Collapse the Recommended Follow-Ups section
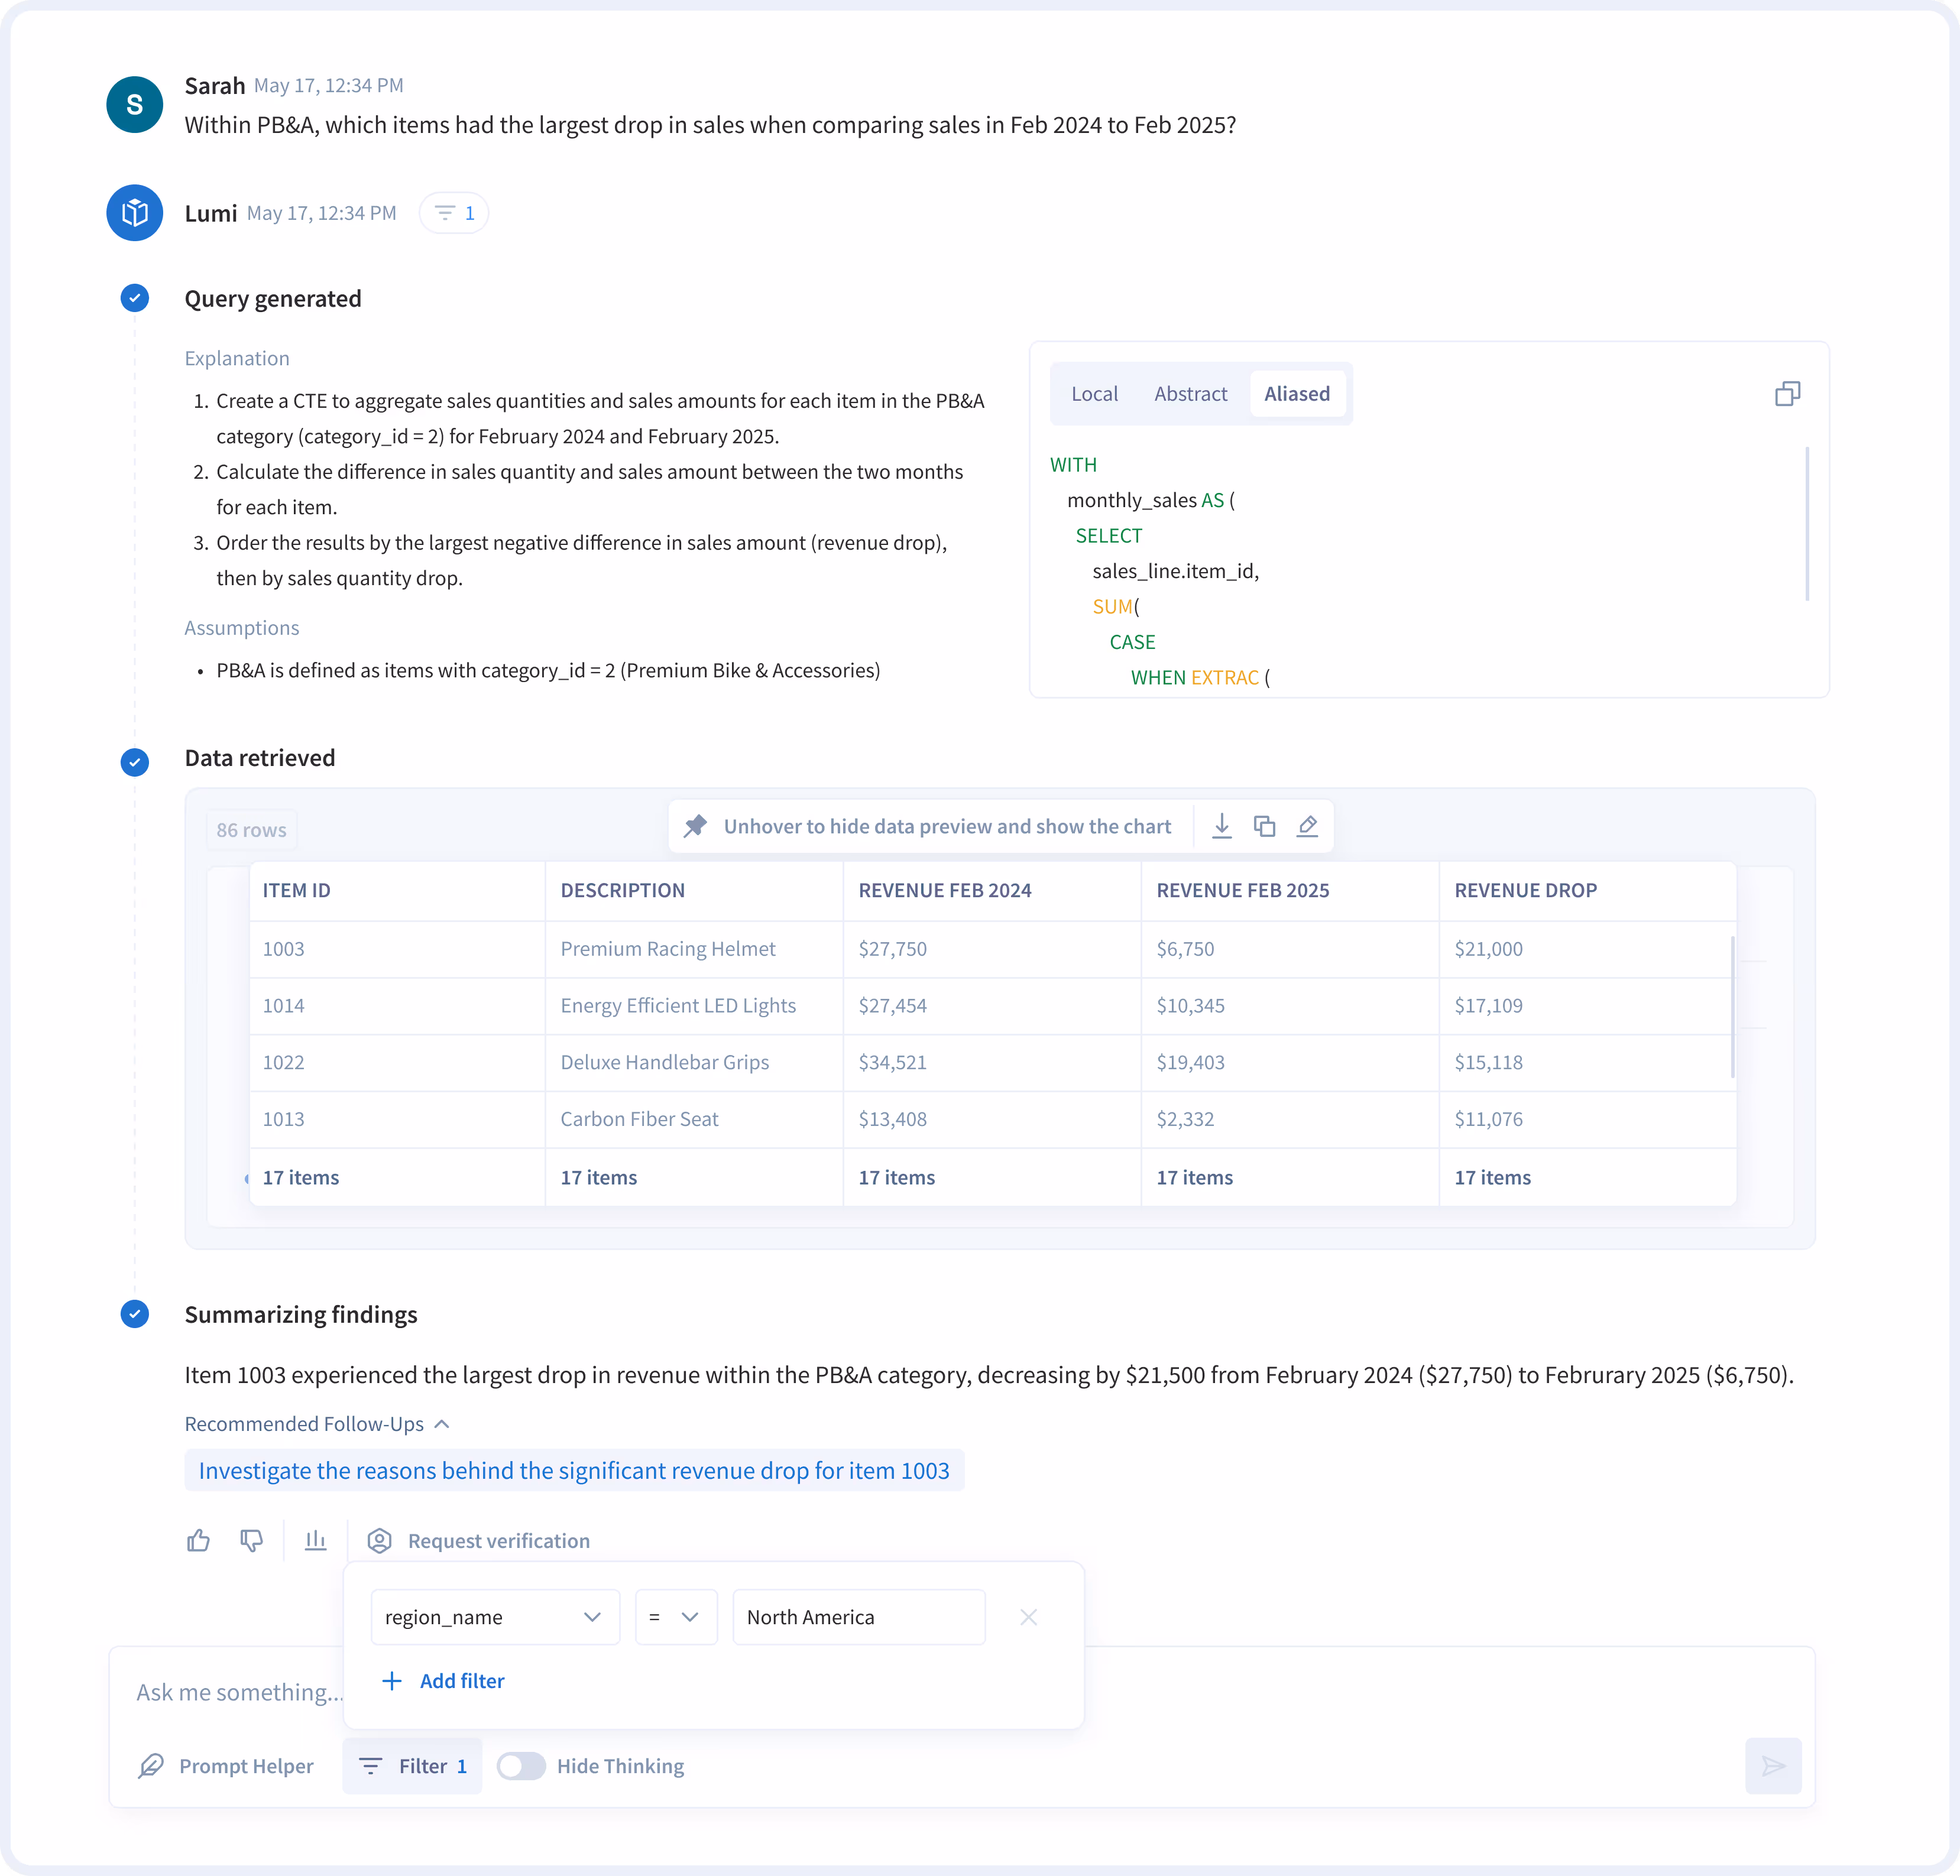 pyautogui.click(x=441, y=1424)
